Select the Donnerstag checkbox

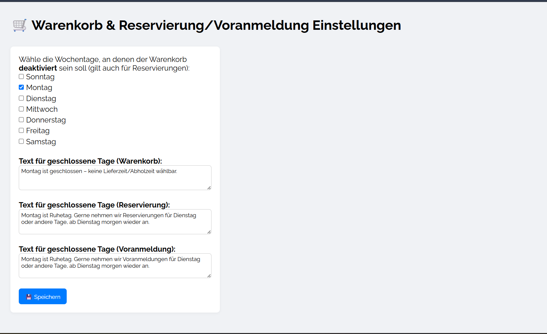pos(21,120)
